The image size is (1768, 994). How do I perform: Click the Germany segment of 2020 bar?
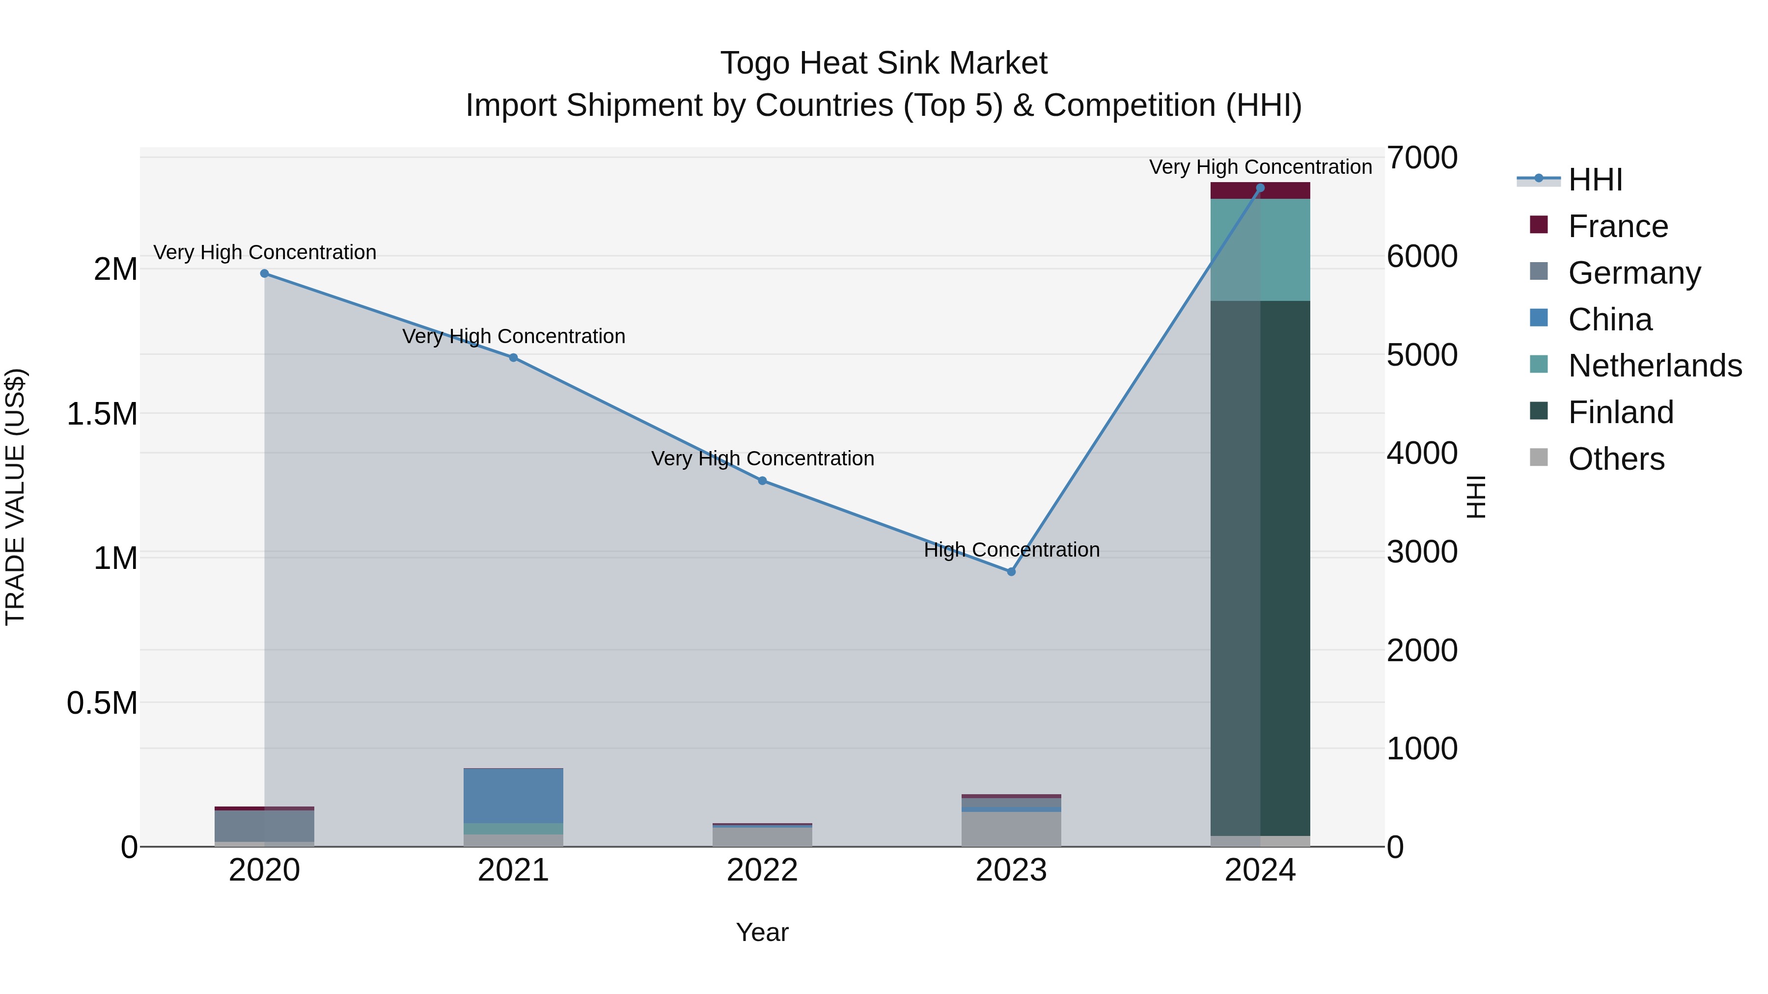pos(264,826)
